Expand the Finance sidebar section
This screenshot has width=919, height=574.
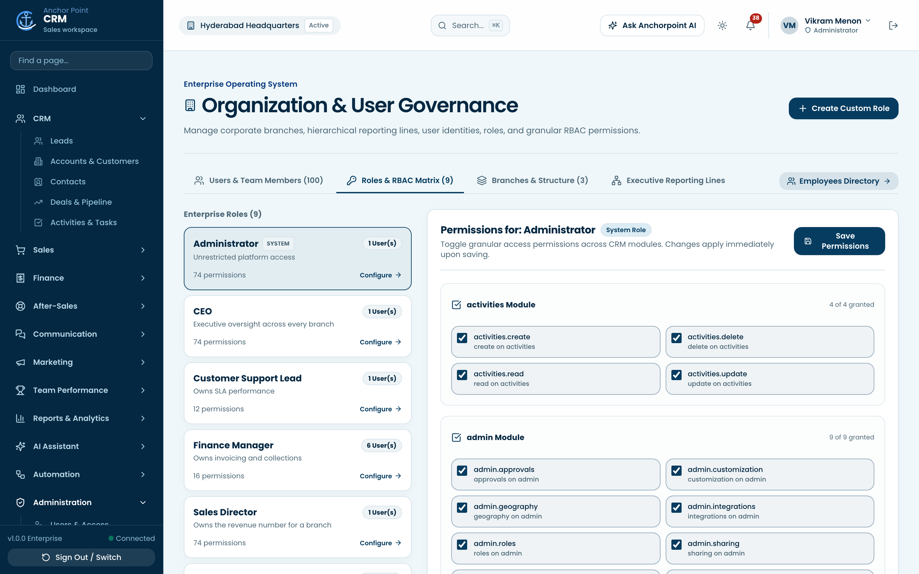coord(82,278)
